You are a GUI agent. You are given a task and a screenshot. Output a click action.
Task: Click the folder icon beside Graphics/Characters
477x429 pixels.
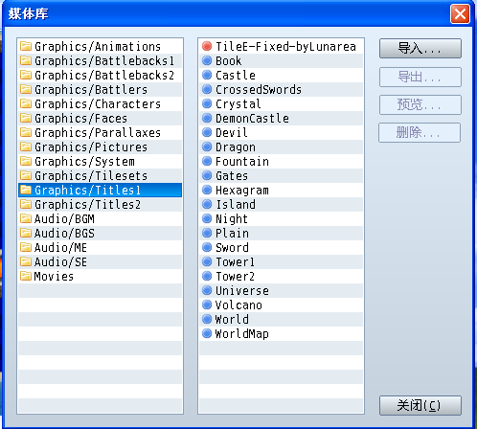tap(26, 103)
